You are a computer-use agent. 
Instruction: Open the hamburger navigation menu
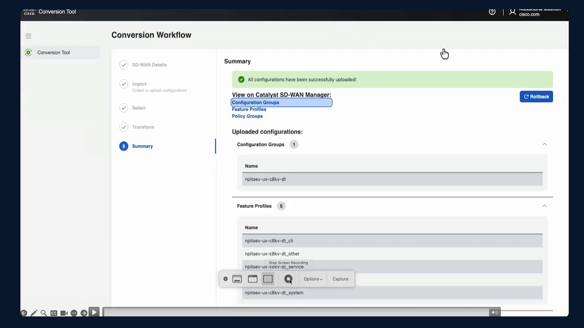click(28, 36)
